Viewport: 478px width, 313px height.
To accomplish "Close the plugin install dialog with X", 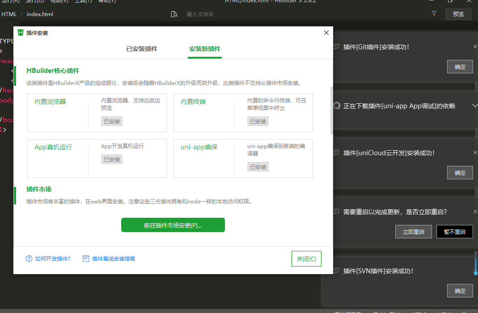I will point(326,33).
